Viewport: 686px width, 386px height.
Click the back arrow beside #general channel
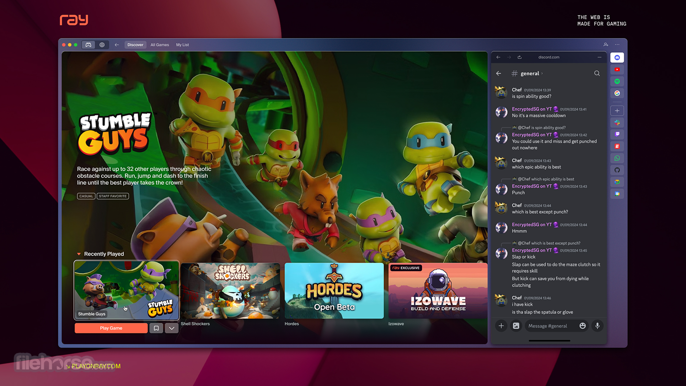click(x=498, y=73)
